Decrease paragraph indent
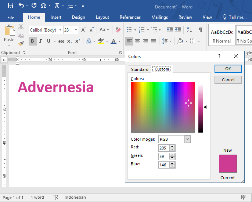 170,30
